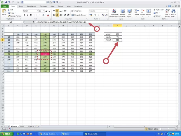This screenshot has width=181, height=136.
Task: Open the Name Box dropdown
Action: pyautogui.click(x=22, y=22)
